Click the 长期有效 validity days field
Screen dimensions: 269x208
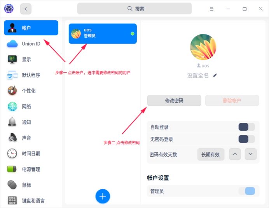coord(211,154)
